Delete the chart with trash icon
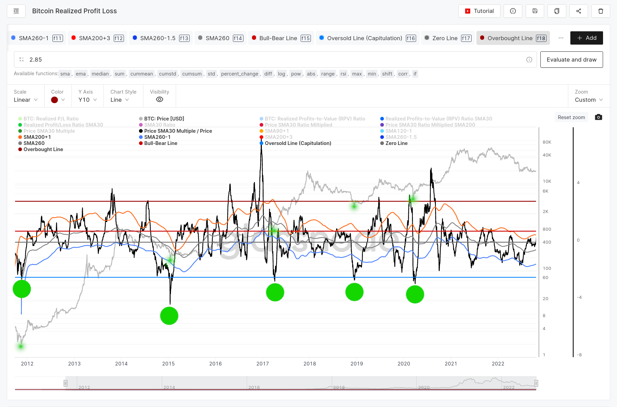This screenshot has height=407, width=617. pos(601,11)
